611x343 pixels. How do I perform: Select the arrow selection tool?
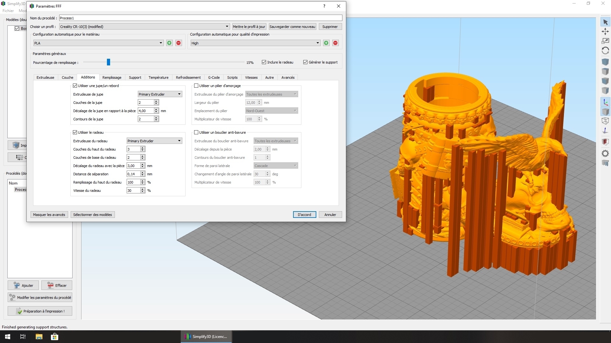(x=605, y=22)
